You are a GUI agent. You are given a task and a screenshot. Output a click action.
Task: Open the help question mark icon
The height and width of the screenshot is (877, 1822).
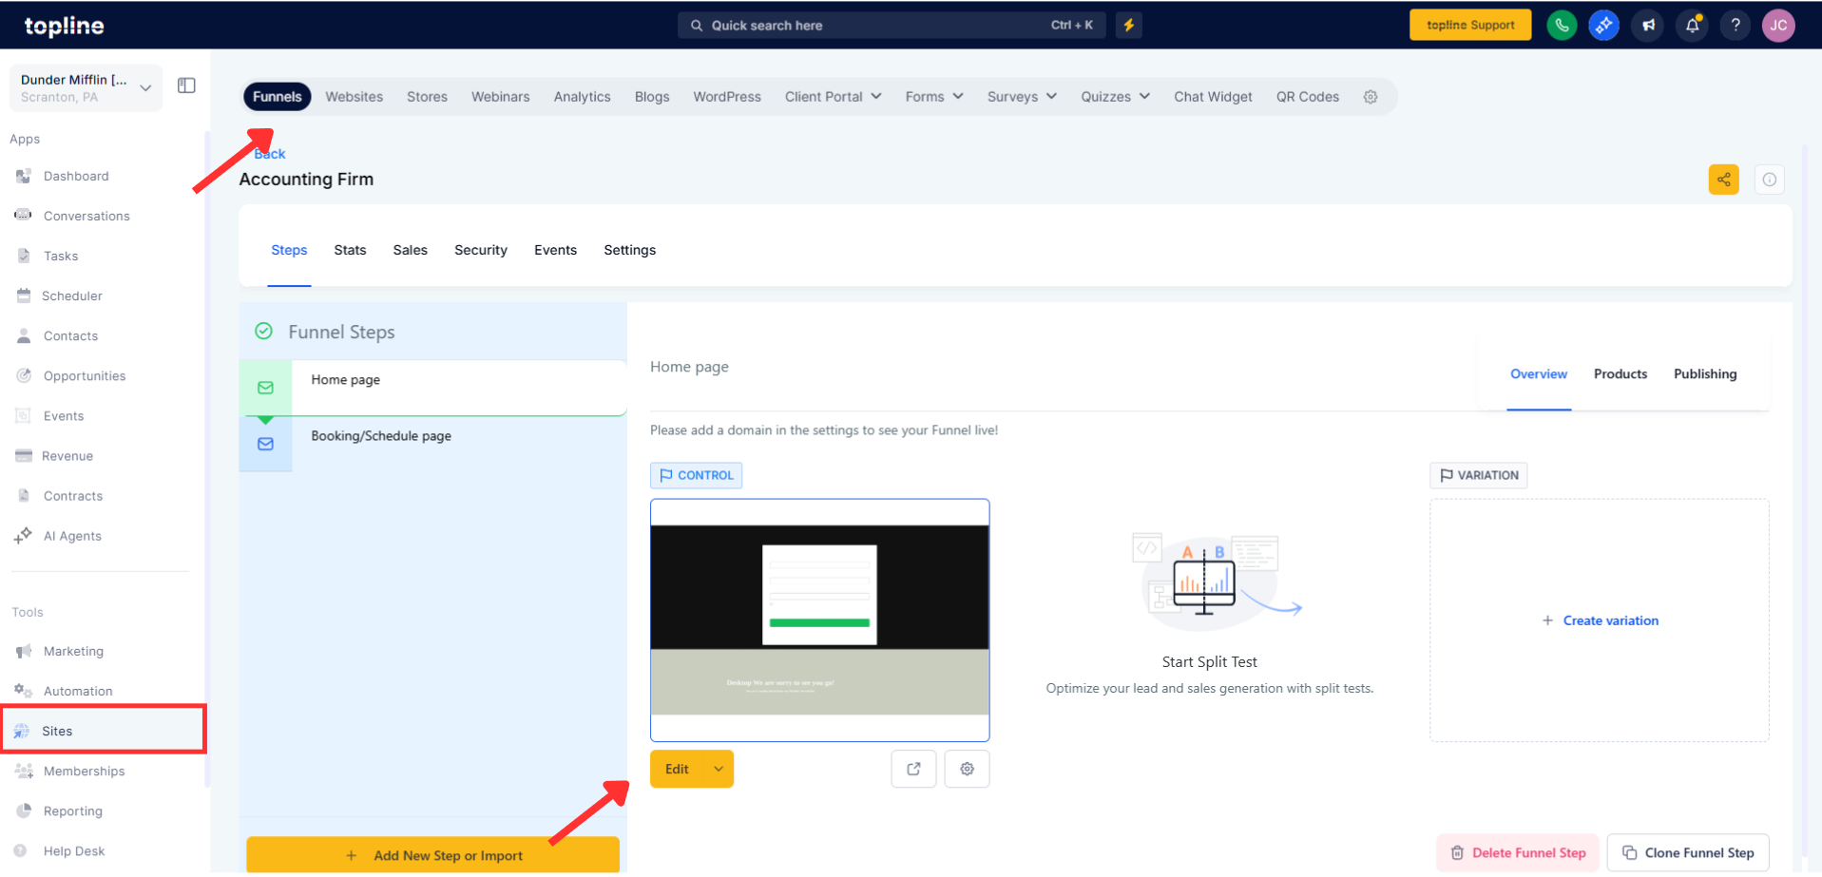pos(1736,26)
